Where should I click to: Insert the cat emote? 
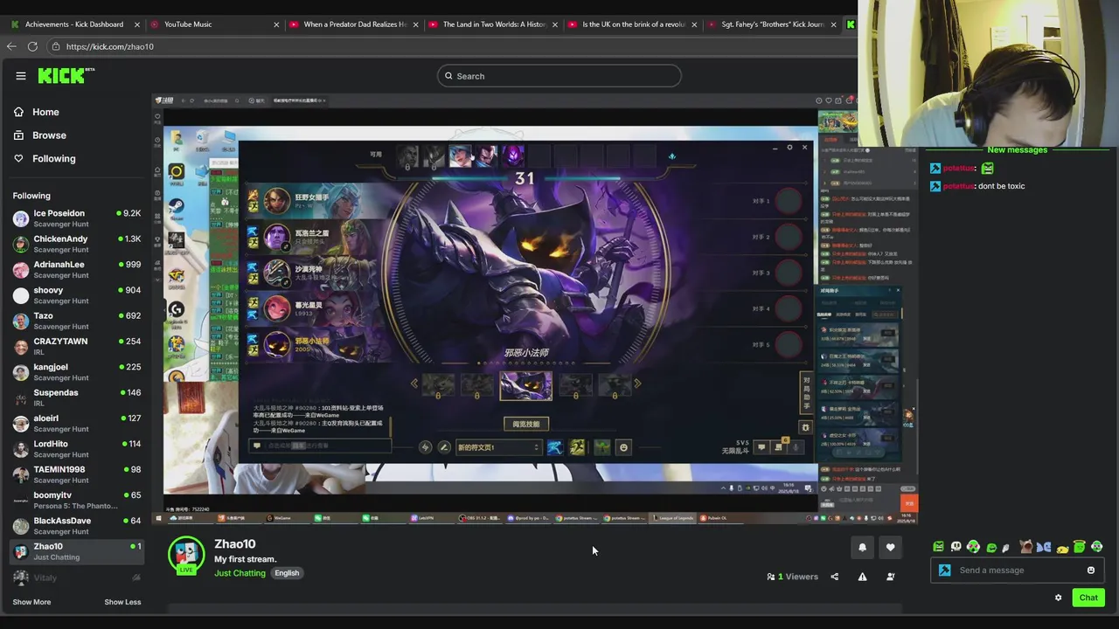1026,547
